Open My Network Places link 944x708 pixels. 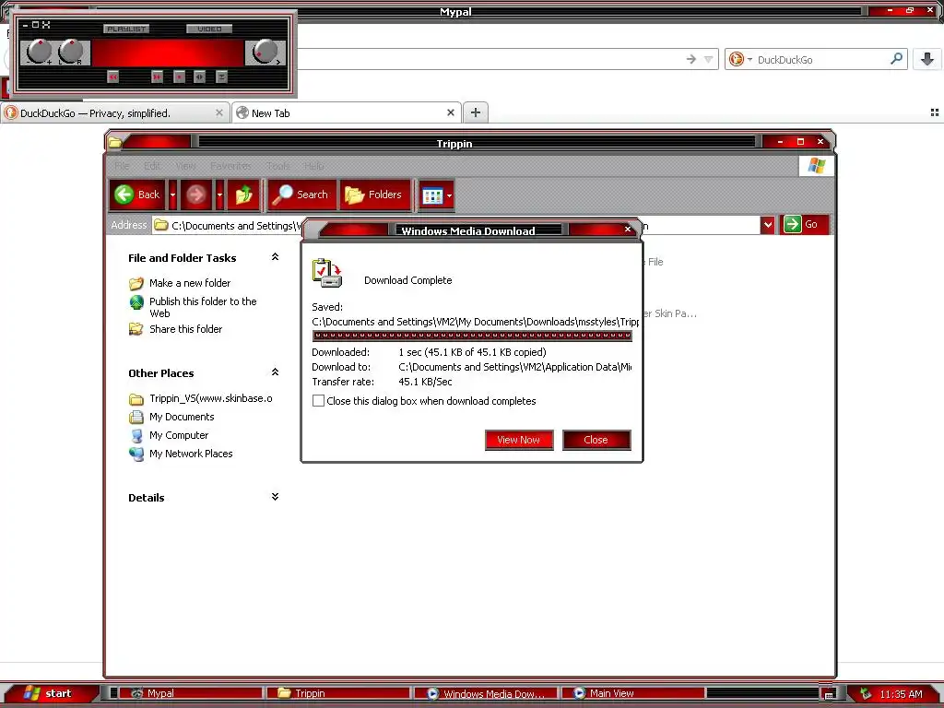(191, 454)
